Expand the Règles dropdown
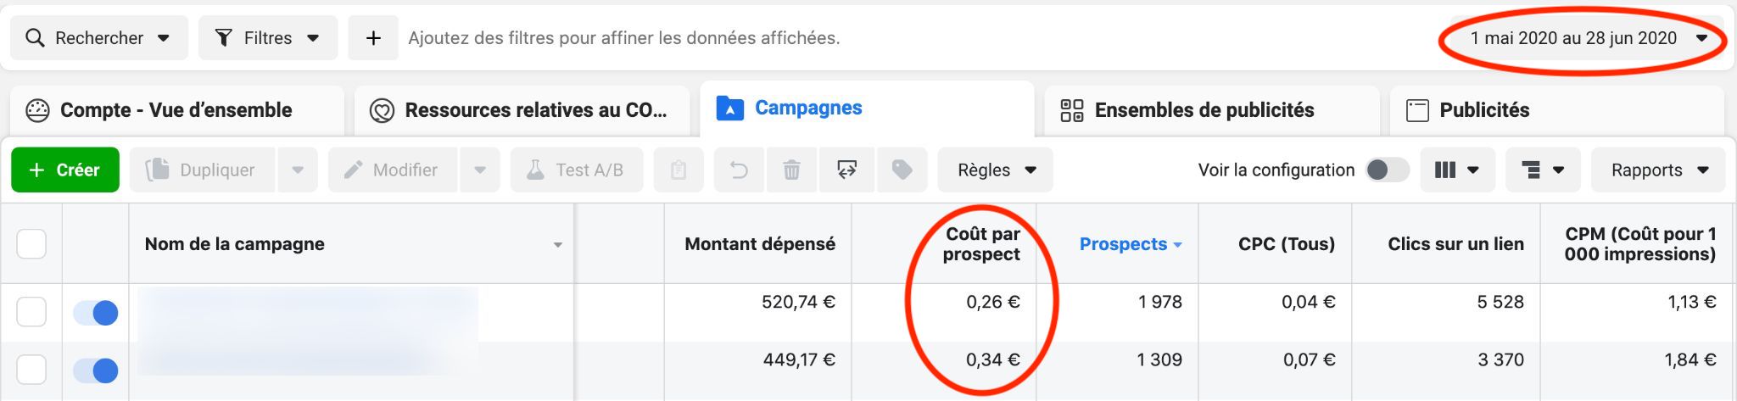This screenshot has height=401, width=1737. 996,170
